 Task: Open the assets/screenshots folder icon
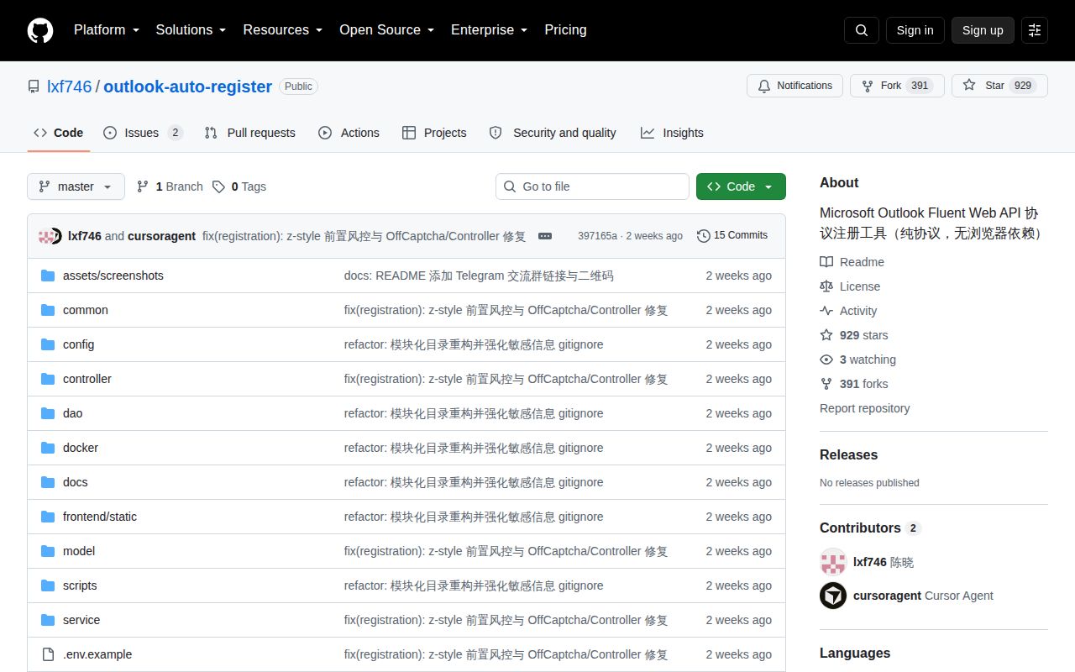tap(48, 276)
